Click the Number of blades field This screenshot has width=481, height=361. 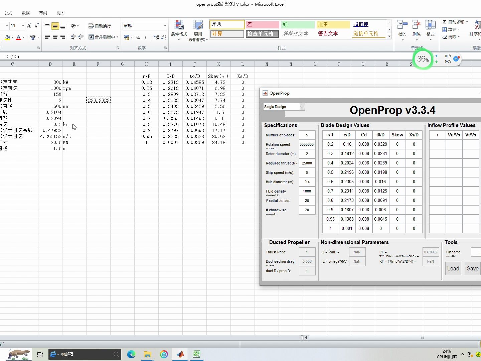pos(307,135)
